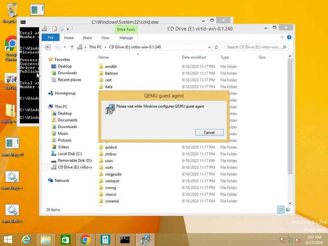328x246 pixels.
Task: Cancel the QEMU guest agent setup
Action: pyautogui.click(x=209, y=132)
